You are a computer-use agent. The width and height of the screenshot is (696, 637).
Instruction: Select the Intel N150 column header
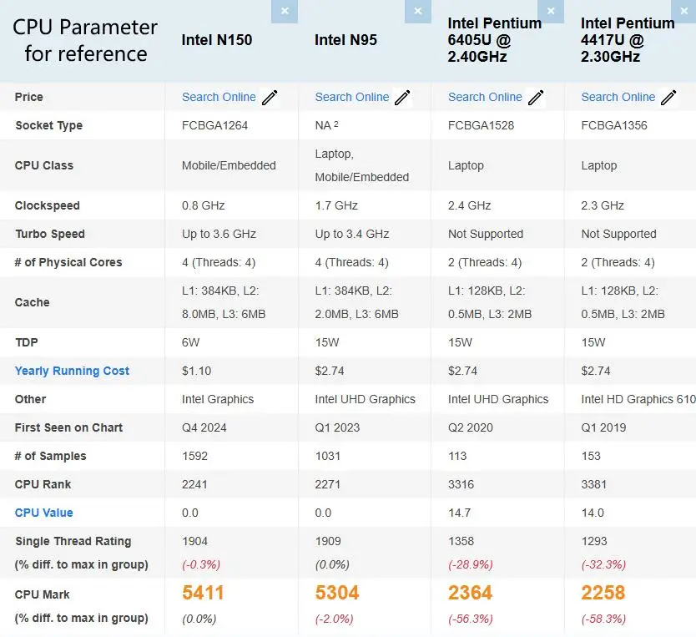217,40
